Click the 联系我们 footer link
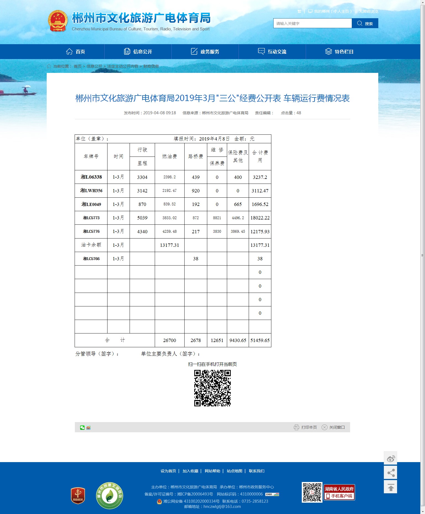Viewport: 425px width, 514px height. pos(257,471)
